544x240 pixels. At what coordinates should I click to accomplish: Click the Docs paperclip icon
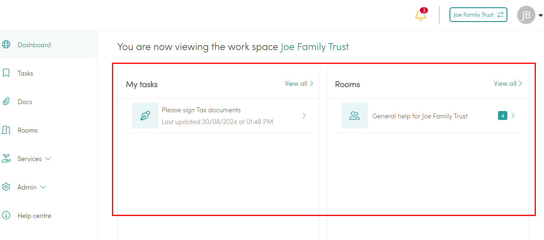click(x=6, y=102)
